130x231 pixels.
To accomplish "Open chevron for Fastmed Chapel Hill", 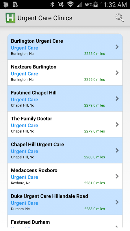I will [x=117, y=98].
